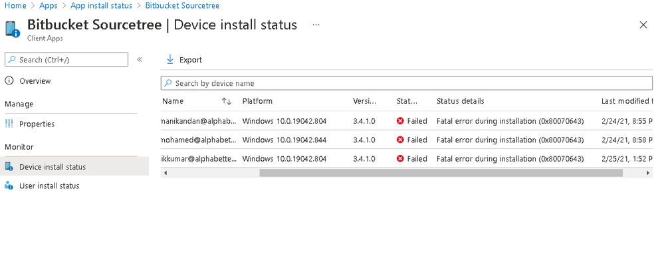Close the Device install status pane
Screen dimensions: 664x268
643,25
